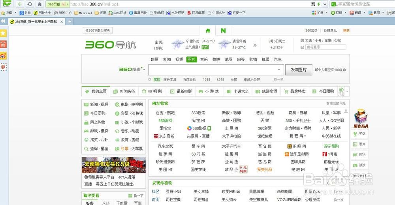Click the 360图片 search button
The image size is (395, 205).
click(x=299, y=70)
